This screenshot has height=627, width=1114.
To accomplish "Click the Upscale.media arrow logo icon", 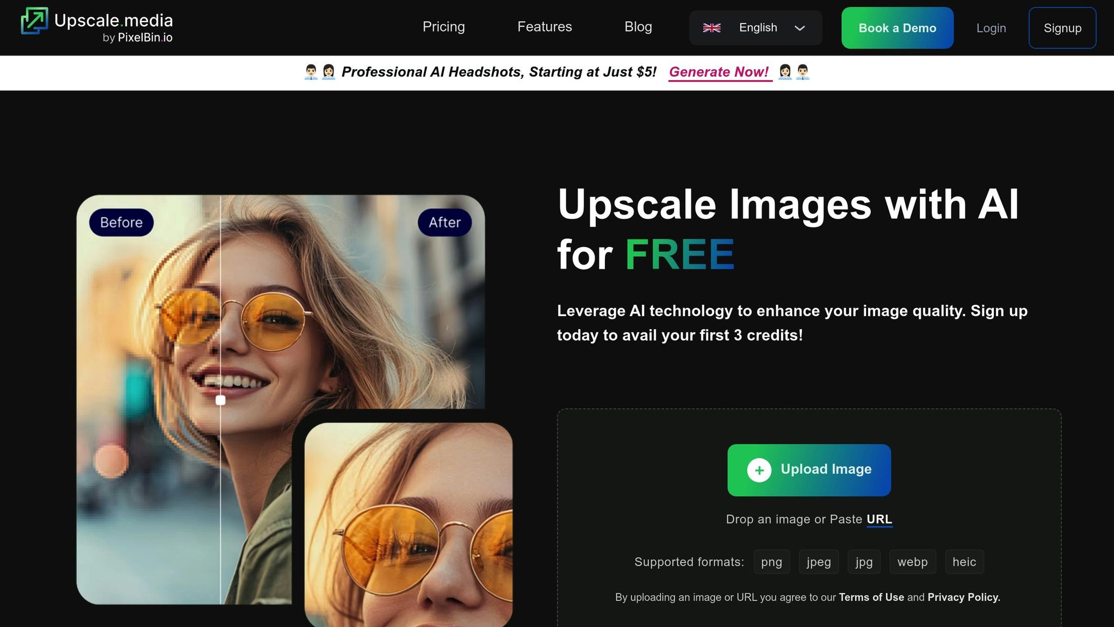I will (x=34, y=21).
